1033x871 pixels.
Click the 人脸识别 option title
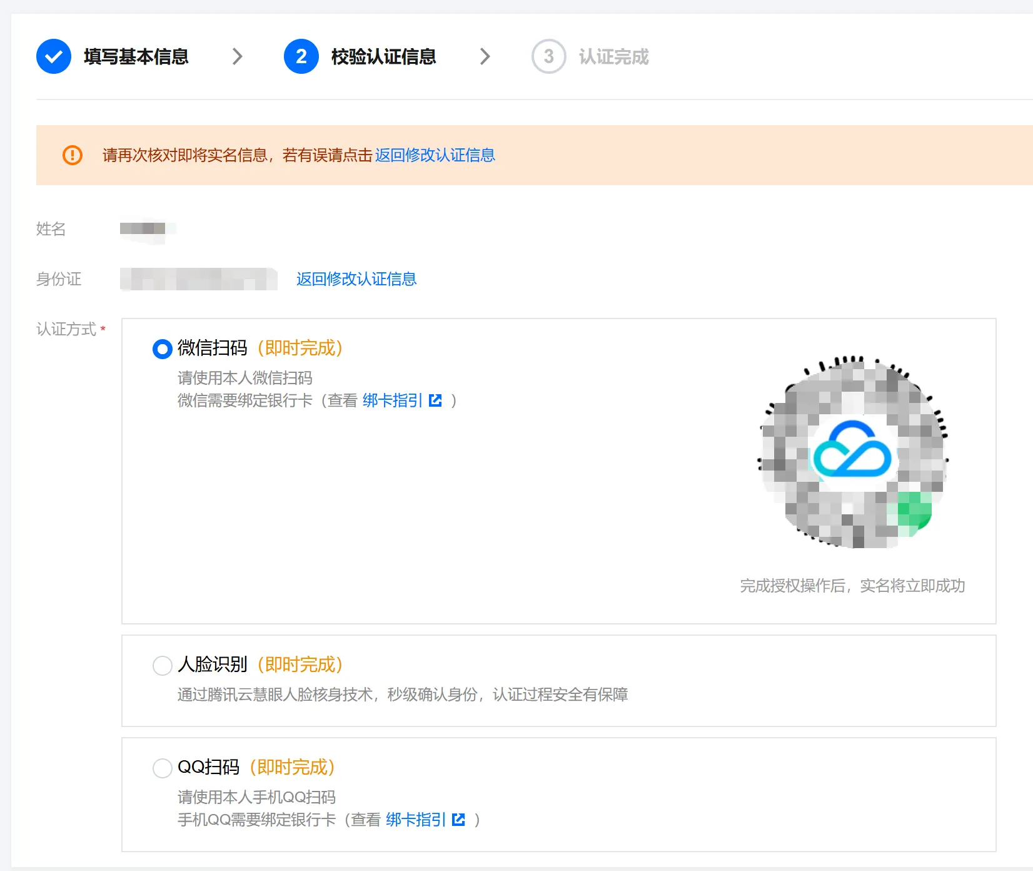(213, 665)
